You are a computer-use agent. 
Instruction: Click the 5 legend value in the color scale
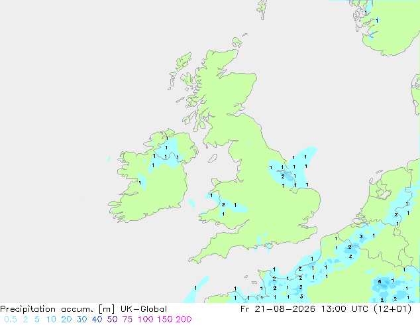click(x=37, y=320)
